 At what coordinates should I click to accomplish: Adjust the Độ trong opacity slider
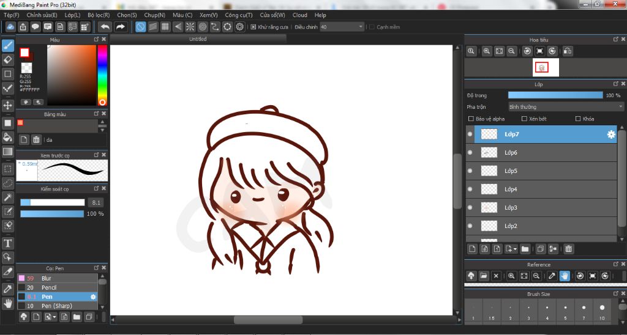tap(555, 95)
